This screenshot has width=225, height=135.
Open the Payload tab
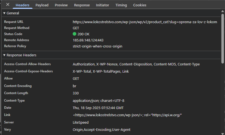coord(42,5)
